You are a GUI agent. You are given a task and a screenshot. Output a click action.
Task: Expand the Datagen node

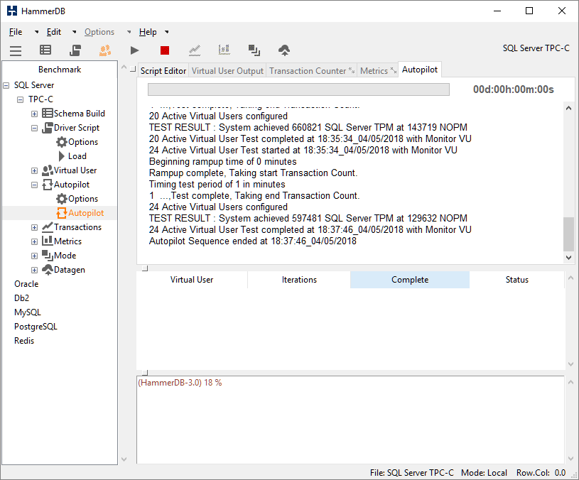tap(34, 270)
